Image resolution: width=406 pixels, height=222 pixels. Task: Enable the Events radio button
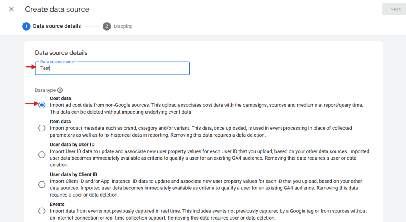(x=42, y=211)
